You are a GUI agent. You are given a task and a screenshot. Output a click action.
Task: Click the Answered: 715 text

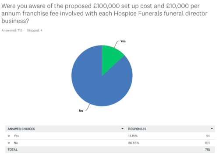tap(12, 30)
